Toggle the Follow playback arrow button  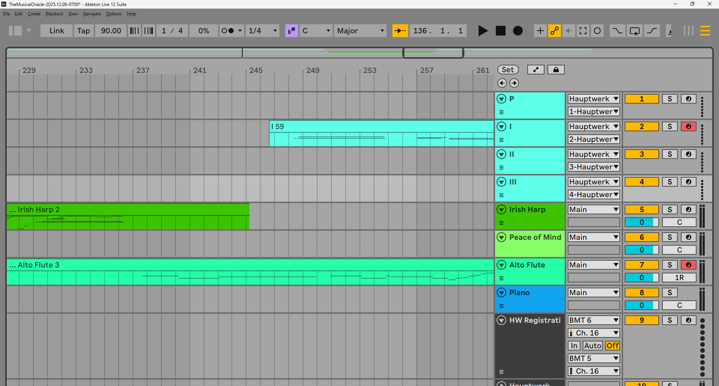(400, 31)
